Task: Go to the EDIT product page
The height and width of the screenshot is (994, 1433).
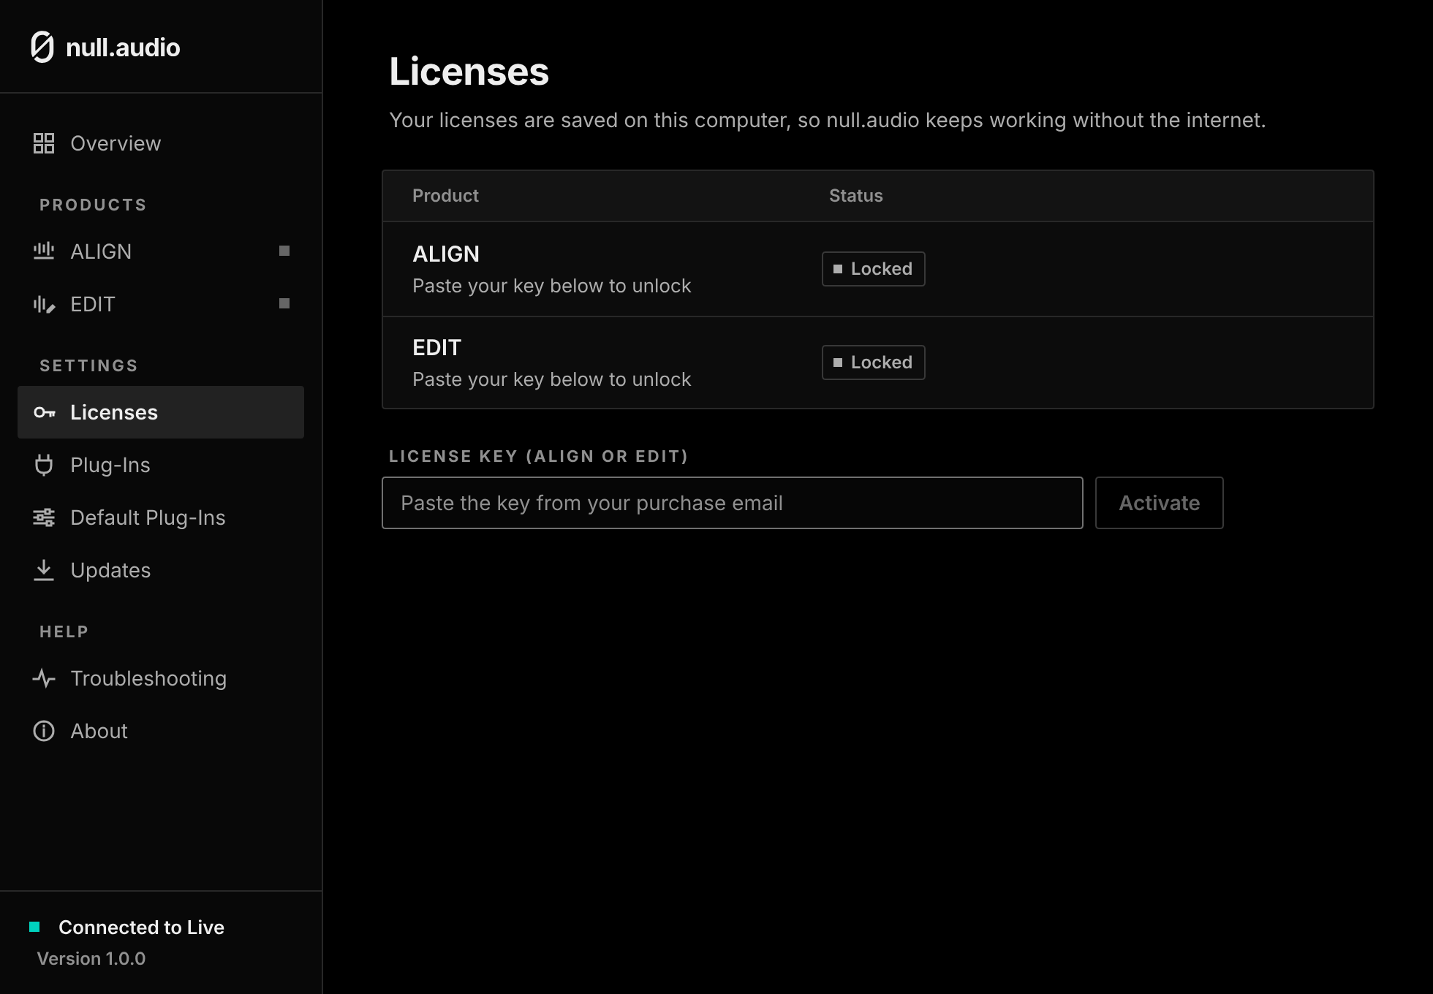Action: click(161, 304)
